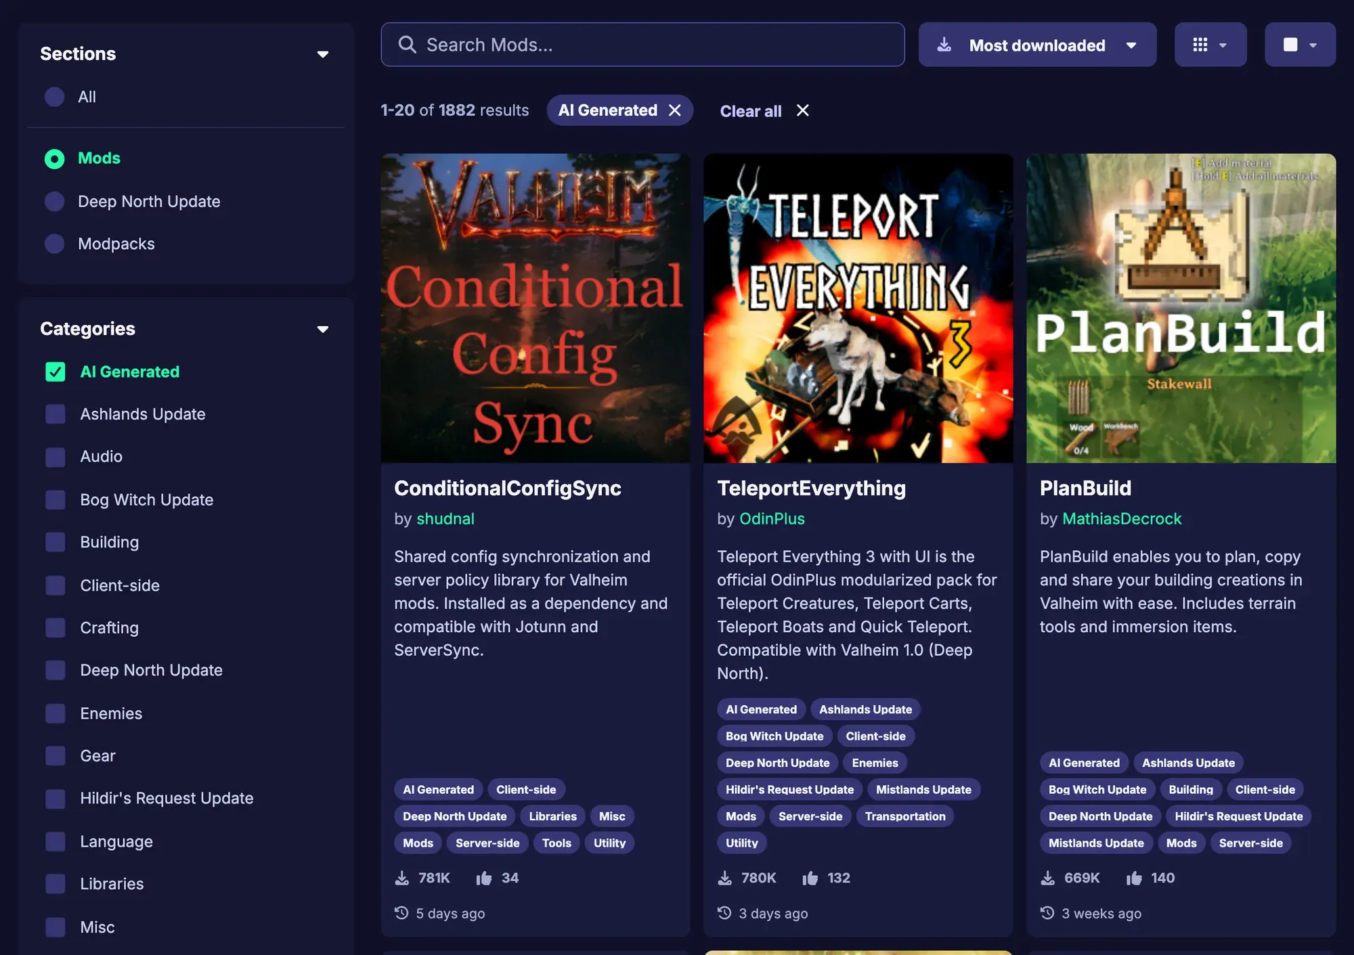Image resolution: width=1354 pixels, height=955 pixels.
Task: Tick the Building category checkbox
Action: tap(56, 542)
